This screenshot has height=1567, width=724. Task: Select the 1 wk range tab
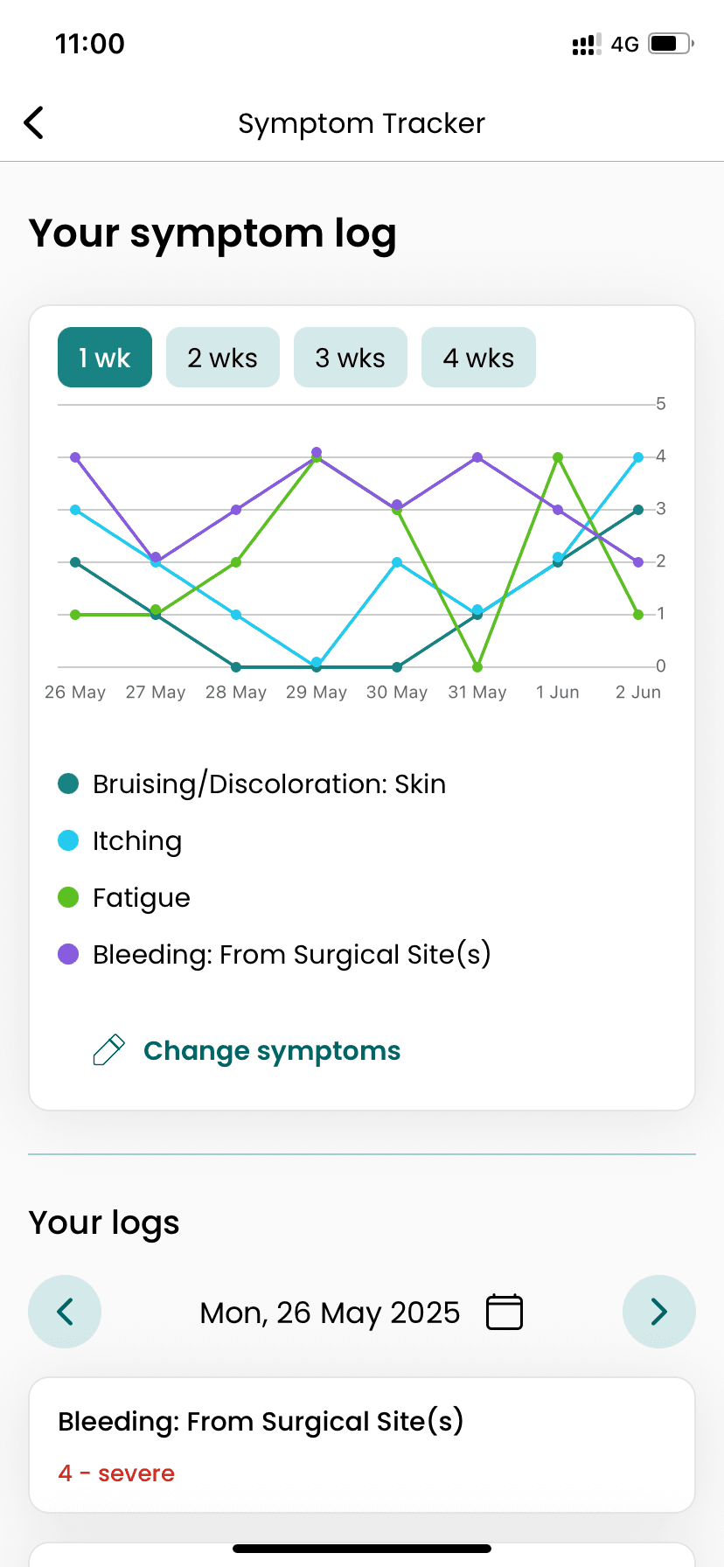pos(105,358)
